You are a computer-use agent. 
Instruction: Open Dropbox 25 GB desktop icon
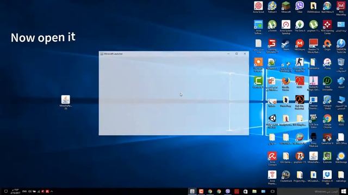coord(327,177)
